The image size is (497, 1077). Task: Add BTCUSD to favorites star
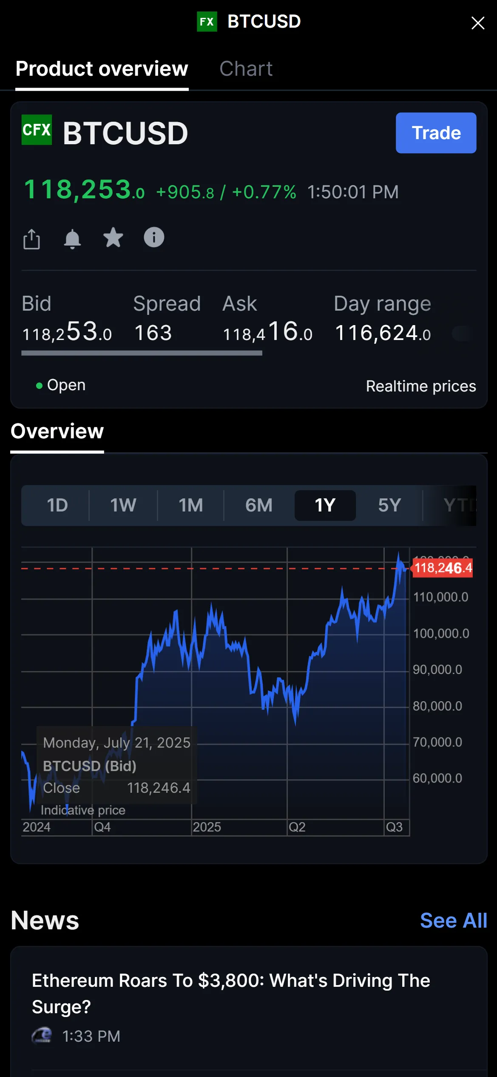[113, 237]
